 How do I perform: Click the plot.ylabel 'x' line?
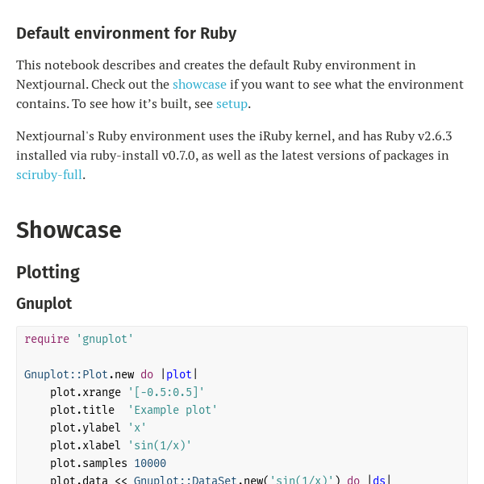click(x=98, y=428)
